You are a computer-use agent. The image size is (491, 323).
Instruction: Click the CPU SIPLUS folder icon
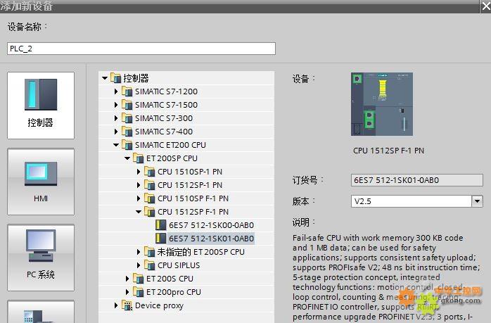pos(149,265)
